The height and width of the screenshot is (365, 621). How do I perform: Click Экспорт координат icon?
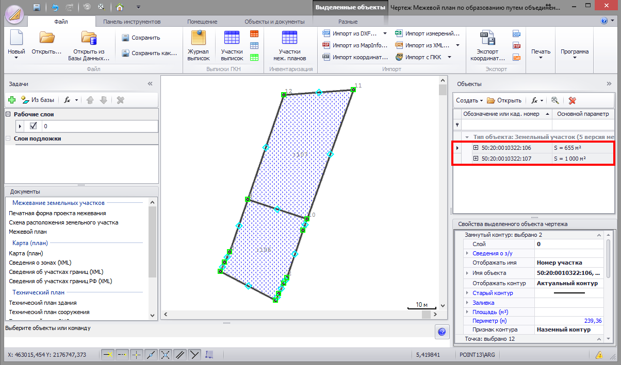point(487,45)
